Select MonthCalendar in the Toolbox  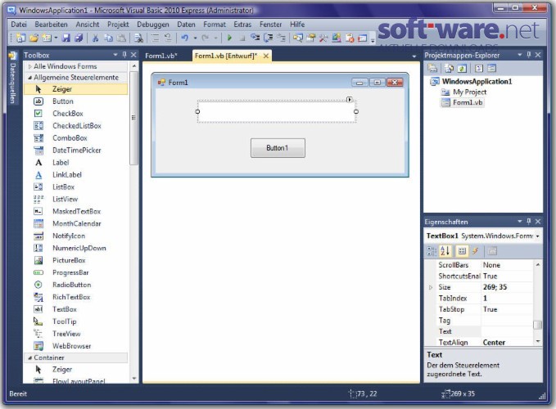[x=75, y=224]
